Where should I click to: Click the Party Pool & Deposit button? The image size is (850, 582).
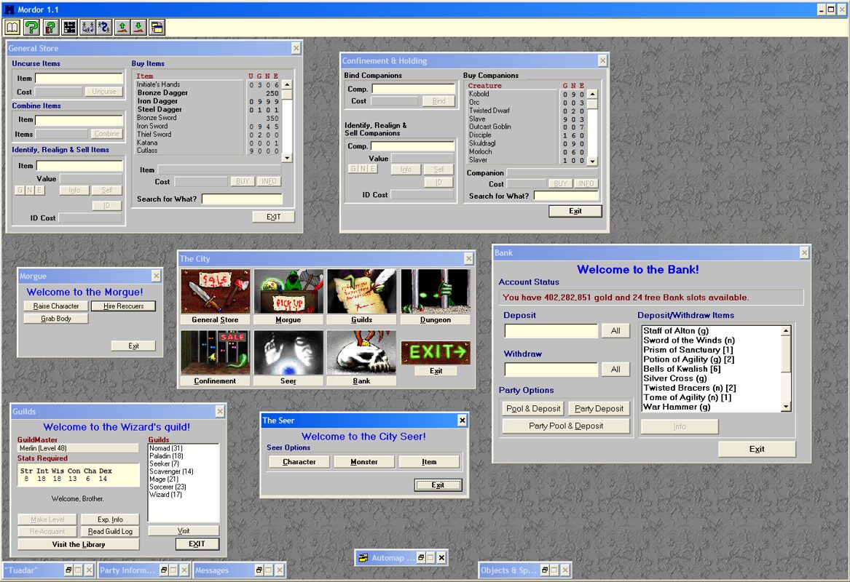(565, 426)
